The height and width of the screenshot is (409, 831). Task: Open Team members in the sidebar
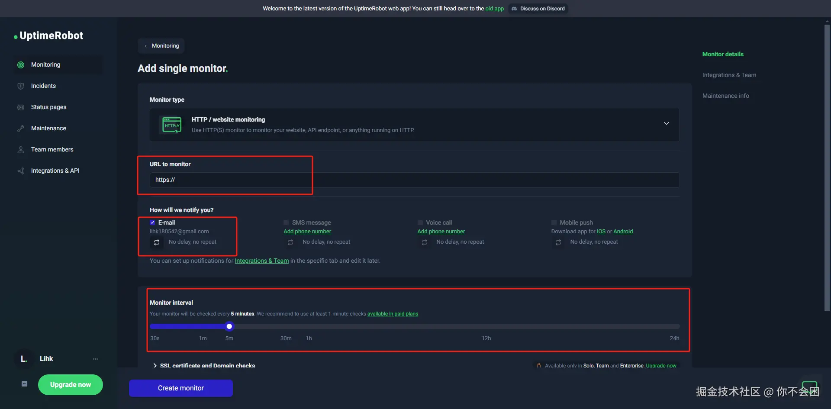tap(59, 150)
